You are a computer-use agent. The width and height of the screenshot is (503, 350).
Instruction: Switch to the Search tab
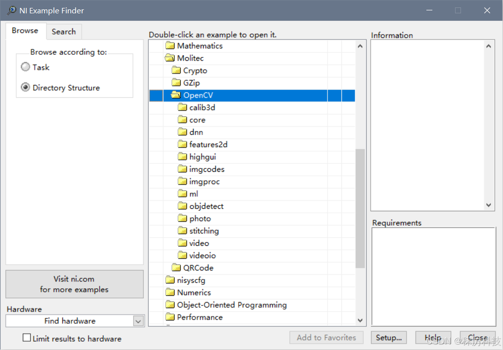(64, 32)
